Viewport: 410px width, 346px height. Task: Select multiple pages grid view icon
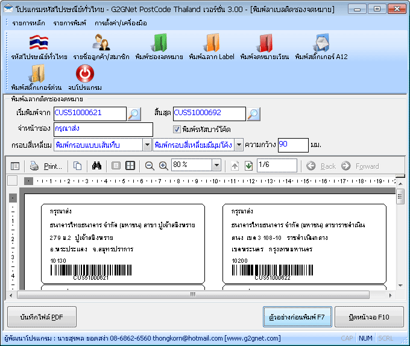tap(130, 166)
